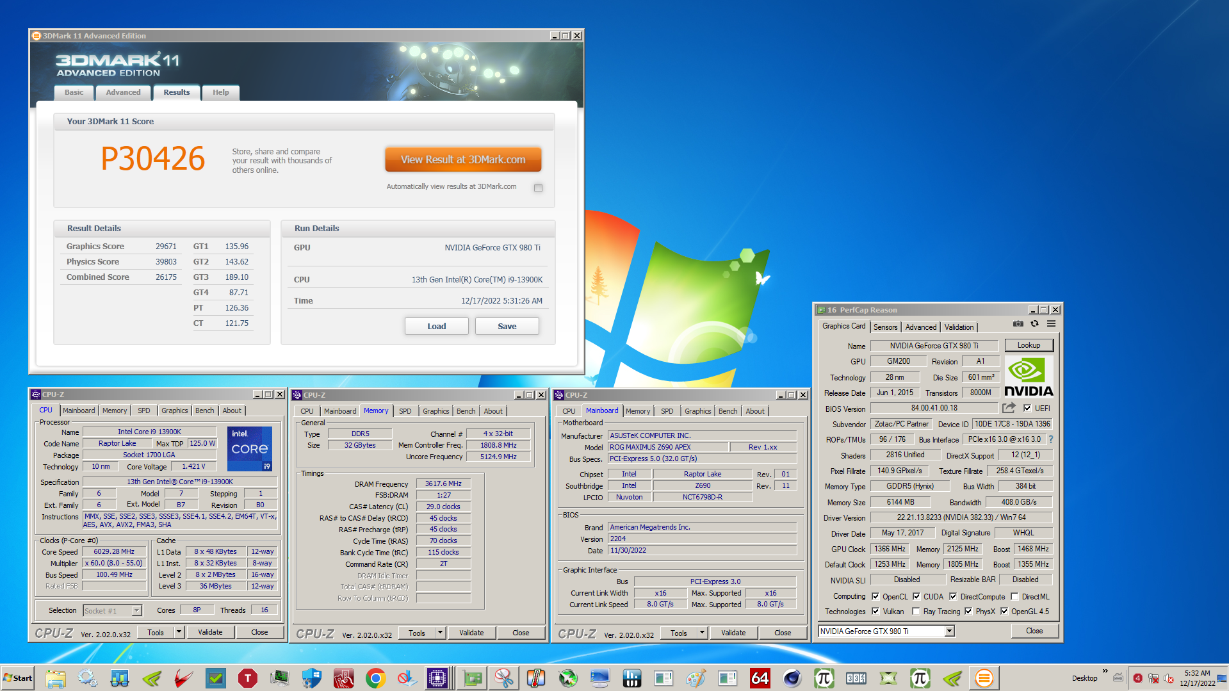
Task: Open the CPU-Z purple chip taskbar icon
Action: [437, 678]
